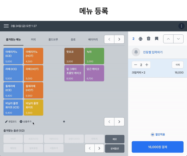
Task: Click the plus 상품추가 add product icon
Action: 21,122
